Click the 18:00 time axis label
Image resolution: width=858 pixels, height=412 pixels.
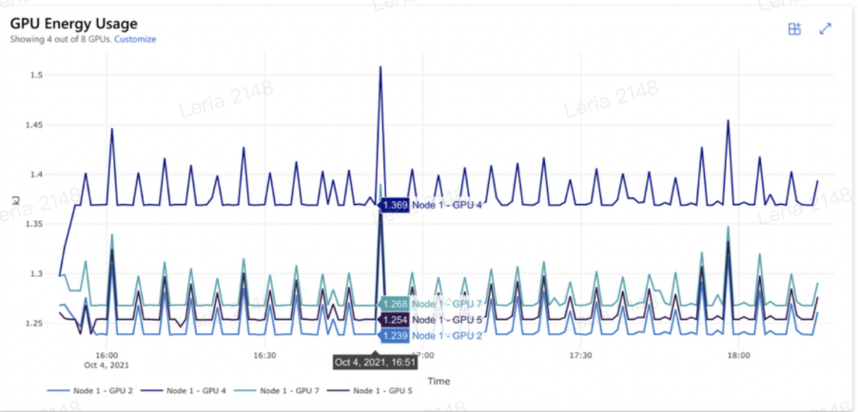[738, 355]
